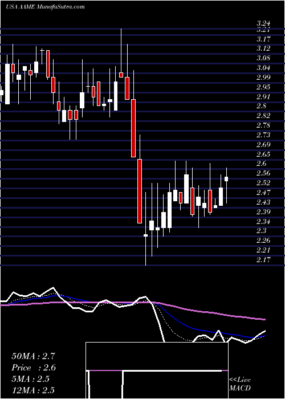
Task: Select the 2.52 price level label
Action: pos(263,183)
